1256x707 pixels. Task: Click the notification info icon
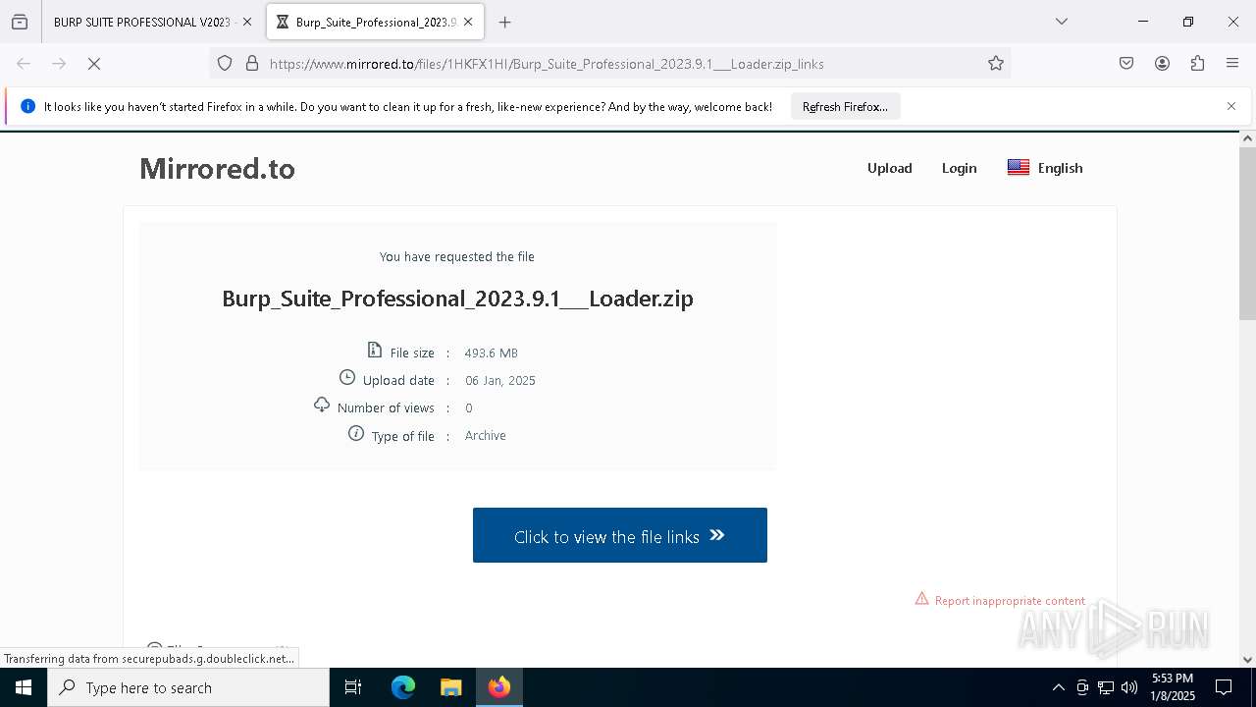tap(27, 106)
